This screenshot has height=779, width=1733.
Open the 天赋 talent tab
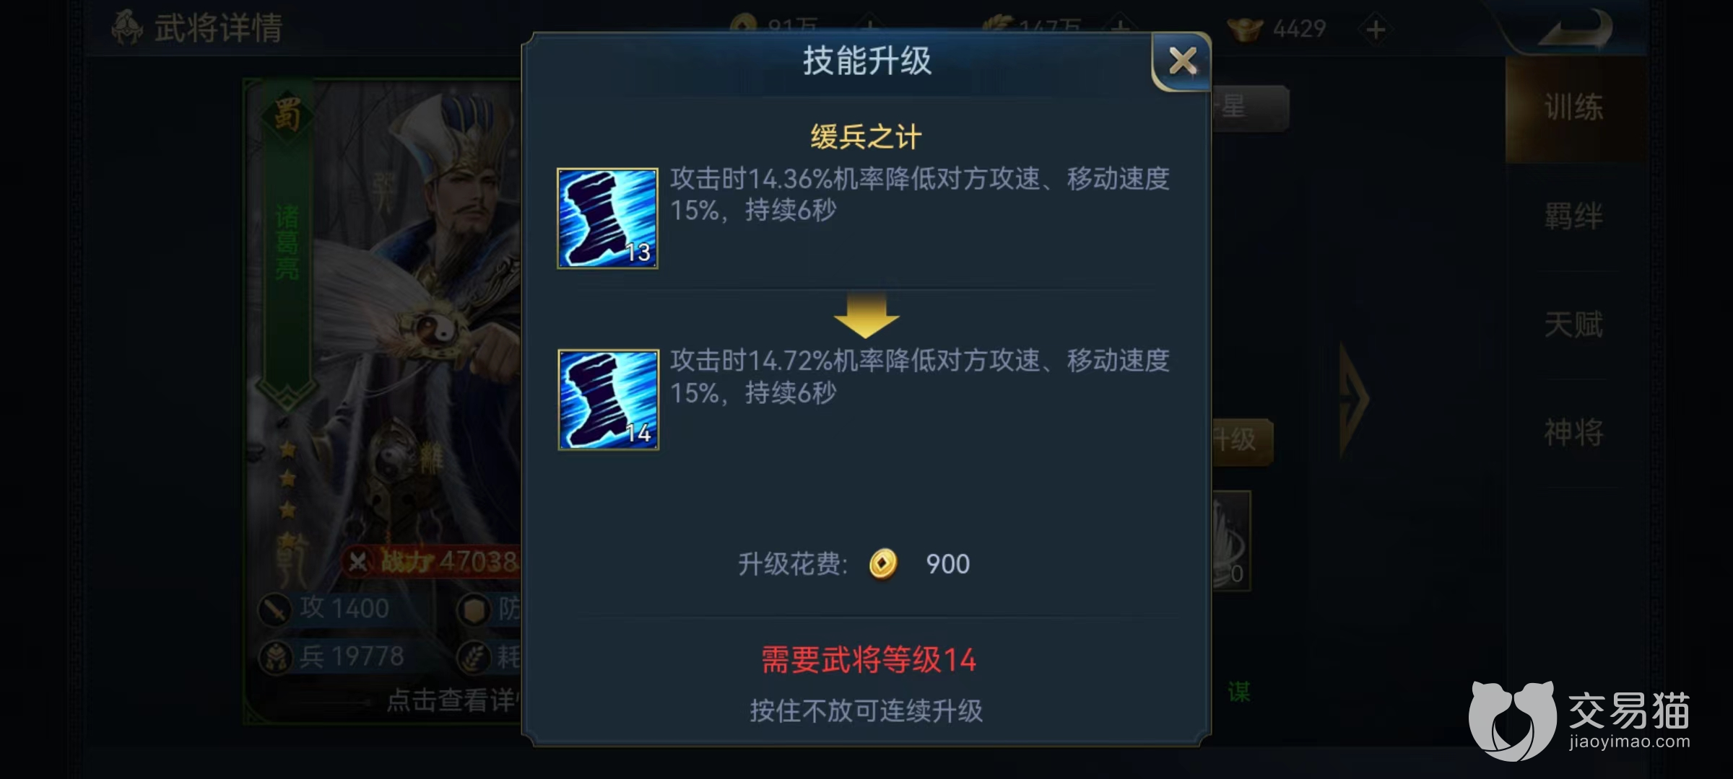pos(1573,325)
